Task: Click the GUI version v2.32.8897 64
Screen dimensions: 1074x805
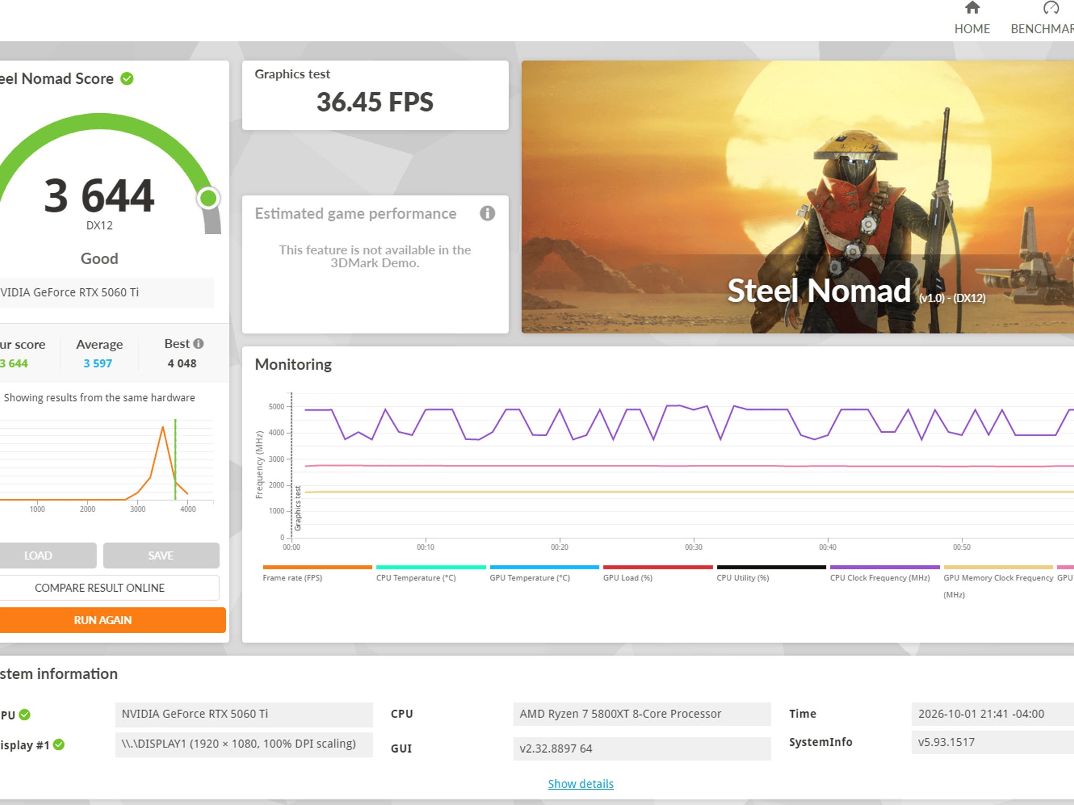Action: [x=642, y=749]
